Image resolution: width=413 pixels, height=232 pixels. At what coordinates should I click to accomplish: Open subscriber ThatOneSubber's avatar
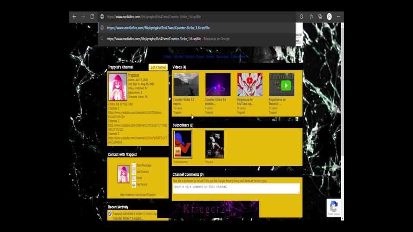[183, 144]
